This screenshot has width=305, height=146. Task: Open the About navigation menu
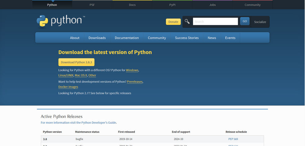coord(75,38)
